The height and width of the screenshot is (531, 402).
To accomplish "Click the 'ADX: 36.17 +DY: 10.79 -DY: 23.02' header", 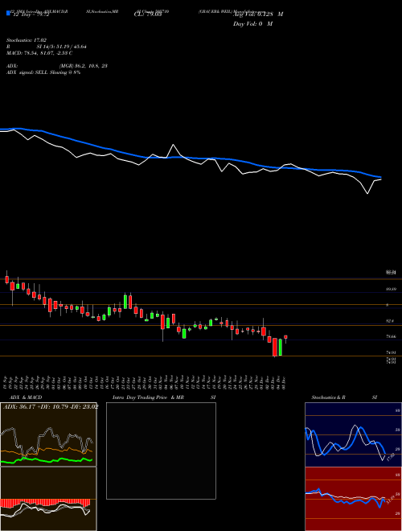I will [51, 407].
